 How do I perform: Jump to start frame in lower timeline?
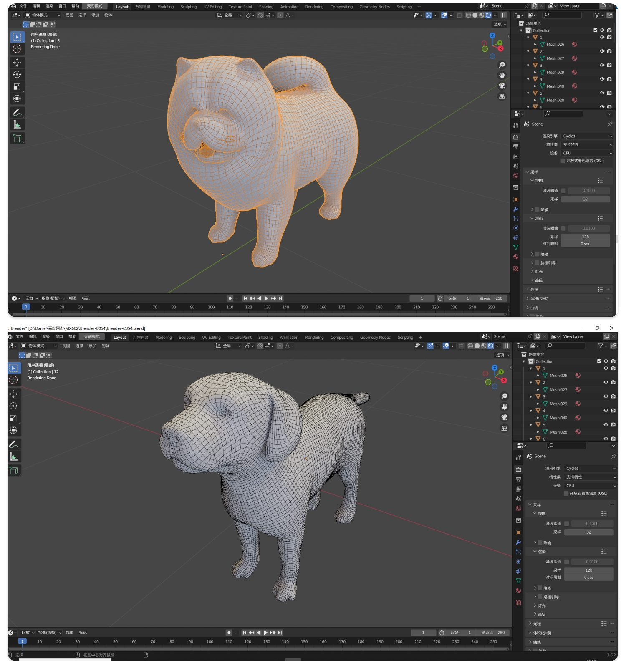pyautogui.click(x=245, y=633)
